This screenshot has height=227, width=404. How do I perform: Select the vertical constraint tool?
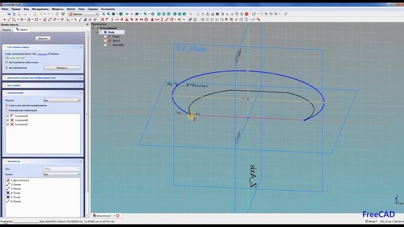[112, 20]
